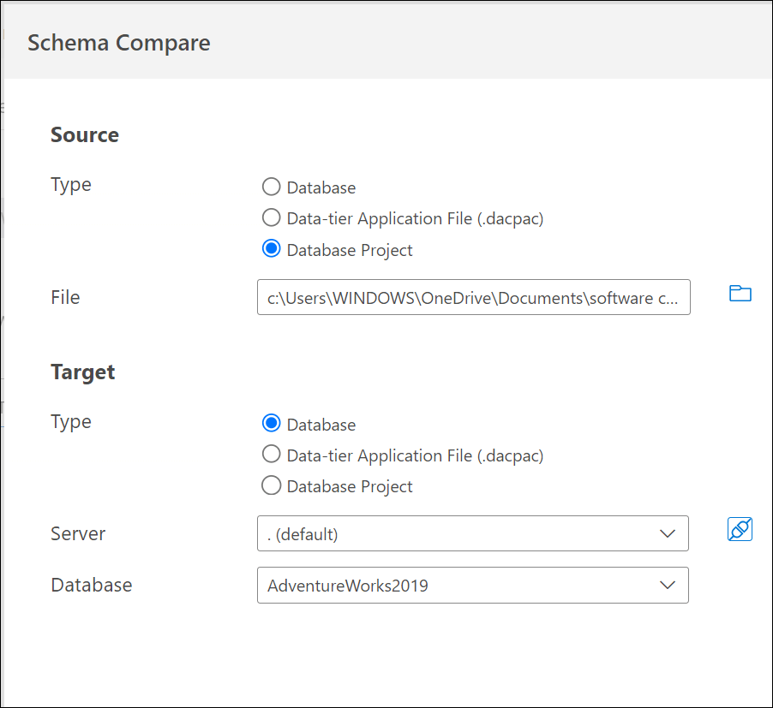The height and width of the screenshot is (708, 773).
Task: Click the server connection icon
Action: (740, 530)
